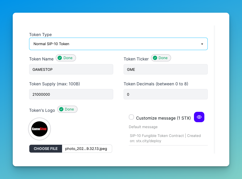Click the Token Name input field
Image resolution: width=242 pixels, height=179 pixels.
pyautogui.click(x=71, y=69)
